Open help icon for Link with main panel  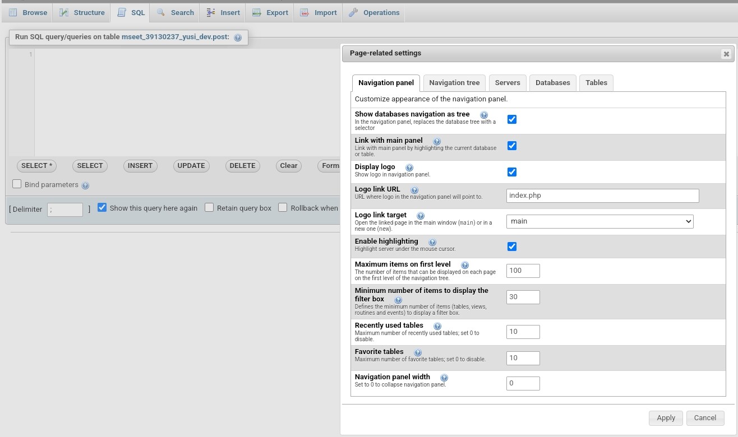437,141
